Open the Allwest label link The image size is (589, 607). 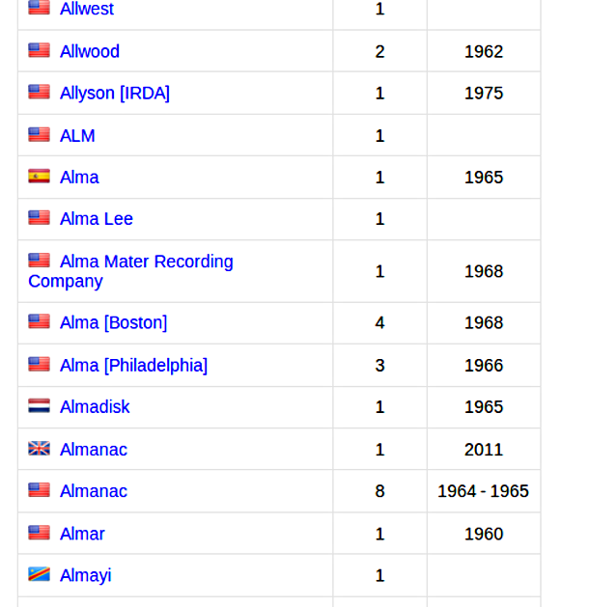86,10
